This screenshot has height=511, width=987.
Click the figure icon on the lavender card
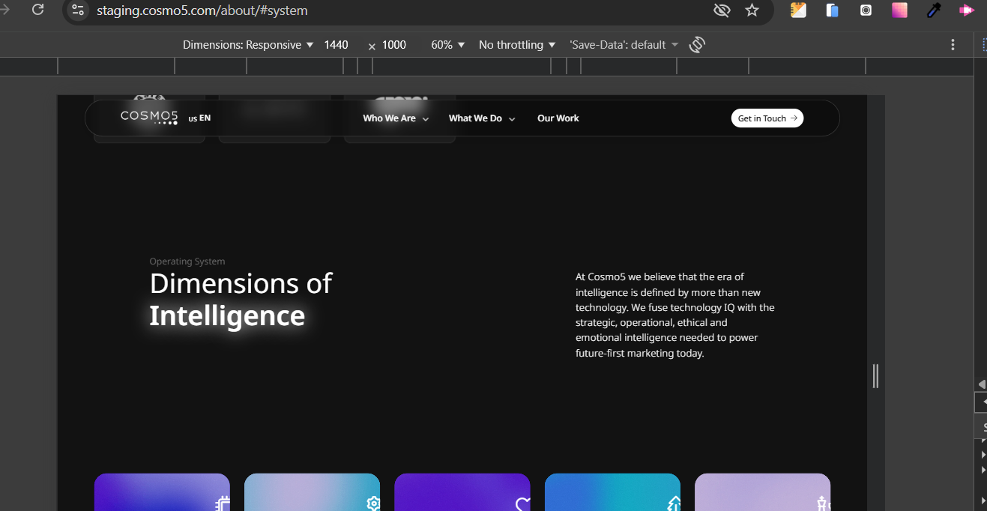823,504
